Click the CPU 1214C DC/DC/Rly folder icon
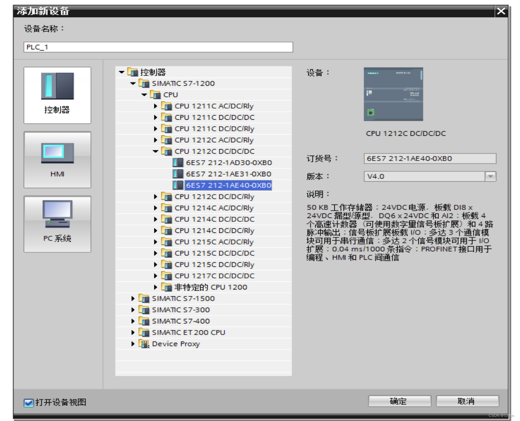The width and height of the screenshot is (520, 421). tap(167, 231)
